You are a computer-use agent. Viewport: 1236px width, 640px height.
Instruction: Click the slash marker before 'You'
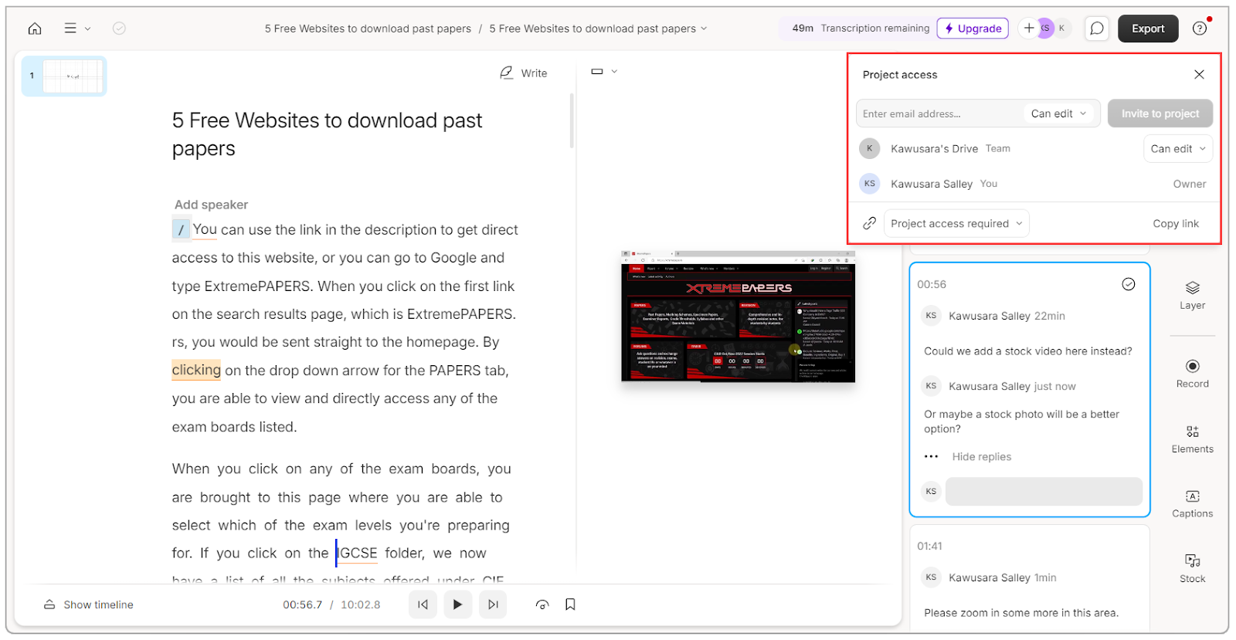click(181, 230)
